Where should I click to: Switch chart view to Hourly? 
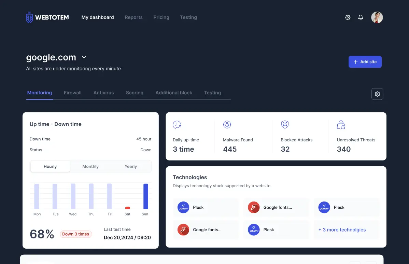pos(50,167)
